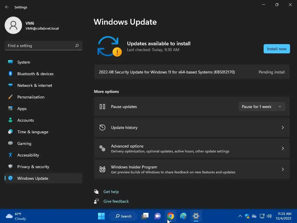Go to the Personalization category
Screen dimensions: 297x223
44,97
